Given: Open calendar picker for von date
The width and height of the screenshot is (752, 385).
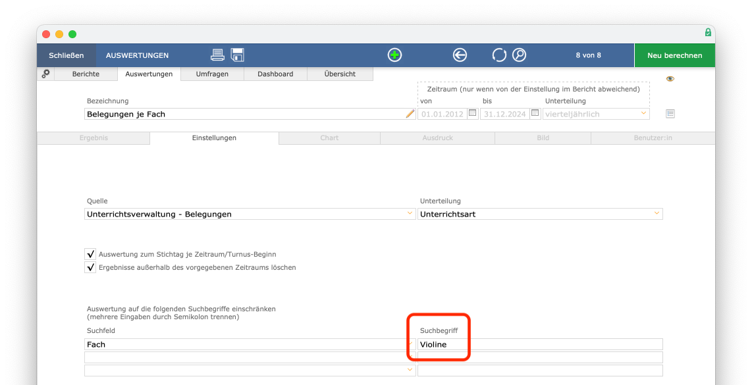Looking at the screenshot, I should (x=472, y=113).
